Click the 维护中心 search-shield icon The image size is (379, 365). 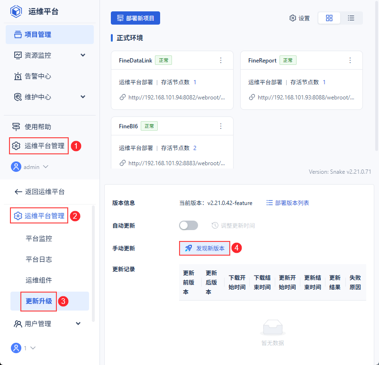pyautogui.click(x=18, y=97)
